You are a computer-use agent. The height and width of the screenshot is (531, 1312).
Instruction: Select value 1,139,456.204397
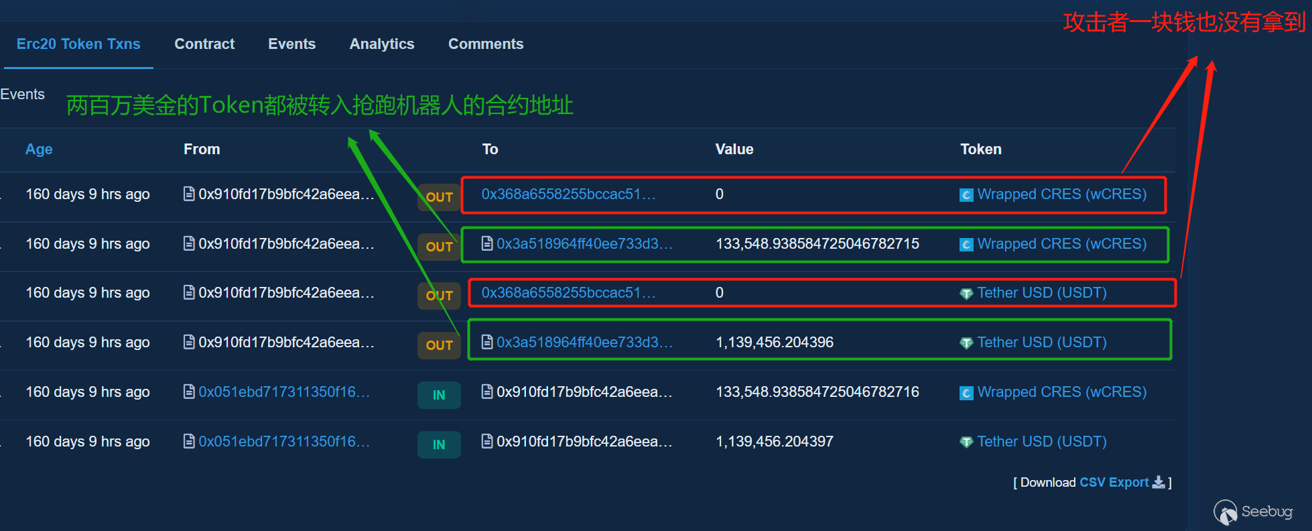[775, 441]
